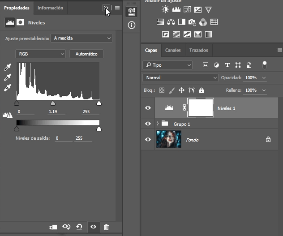Screen dimensions: 283x236
Task: Toggle lock position
Action: tap(181, 90)
